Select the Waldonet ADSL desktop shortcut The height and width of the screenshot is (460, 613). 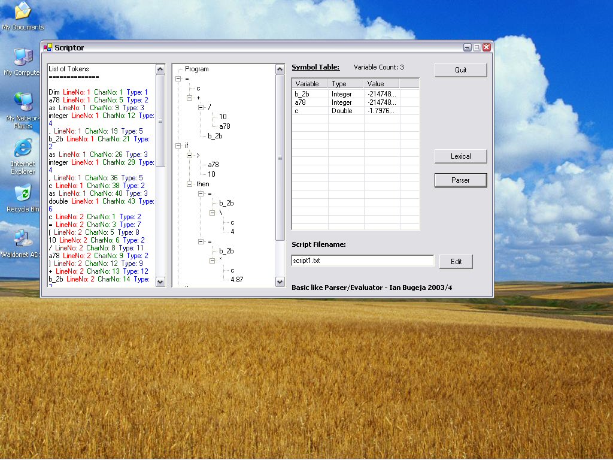[x=21, y=243]
